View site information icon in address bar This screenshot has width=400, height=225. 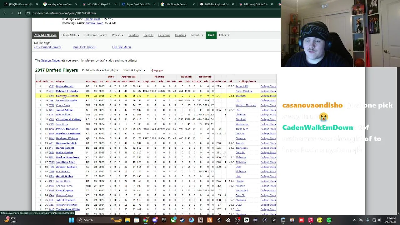pos(28,13)
